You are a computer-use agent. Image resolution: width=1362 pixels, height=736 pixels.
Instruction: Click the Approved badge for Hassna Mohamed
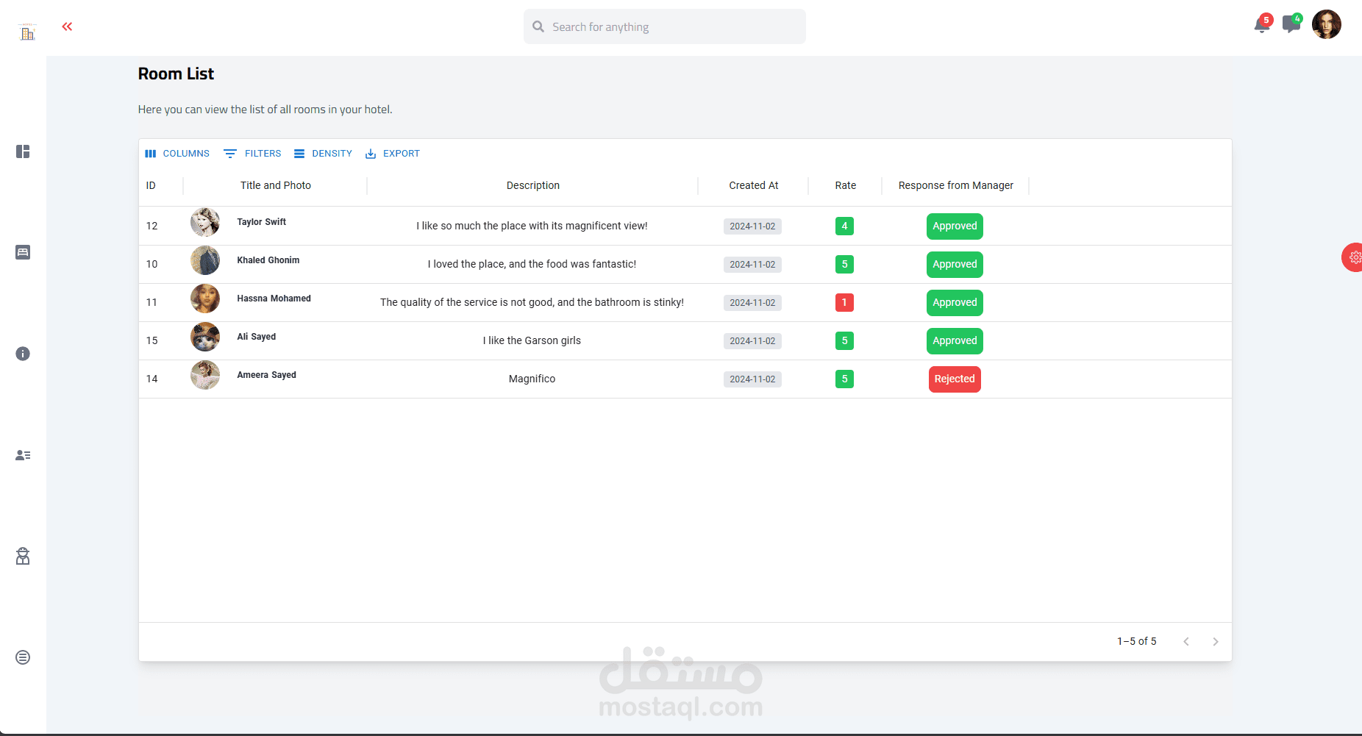click(955, 303)
